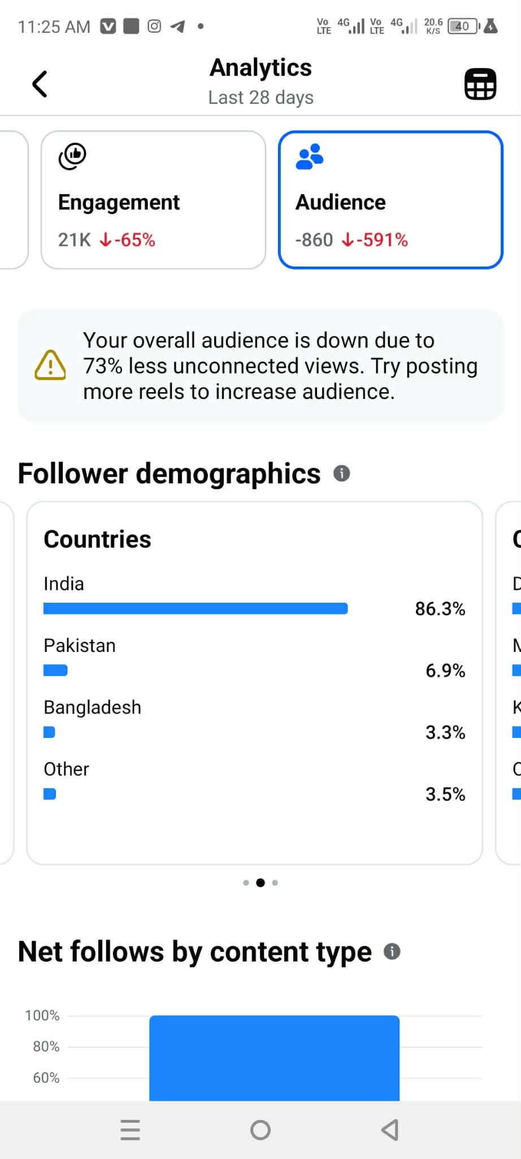Screen dimensions: 521x1159
Task: Tap the Engagement thumbs-up icon
Action: click(x=72, y=156)
